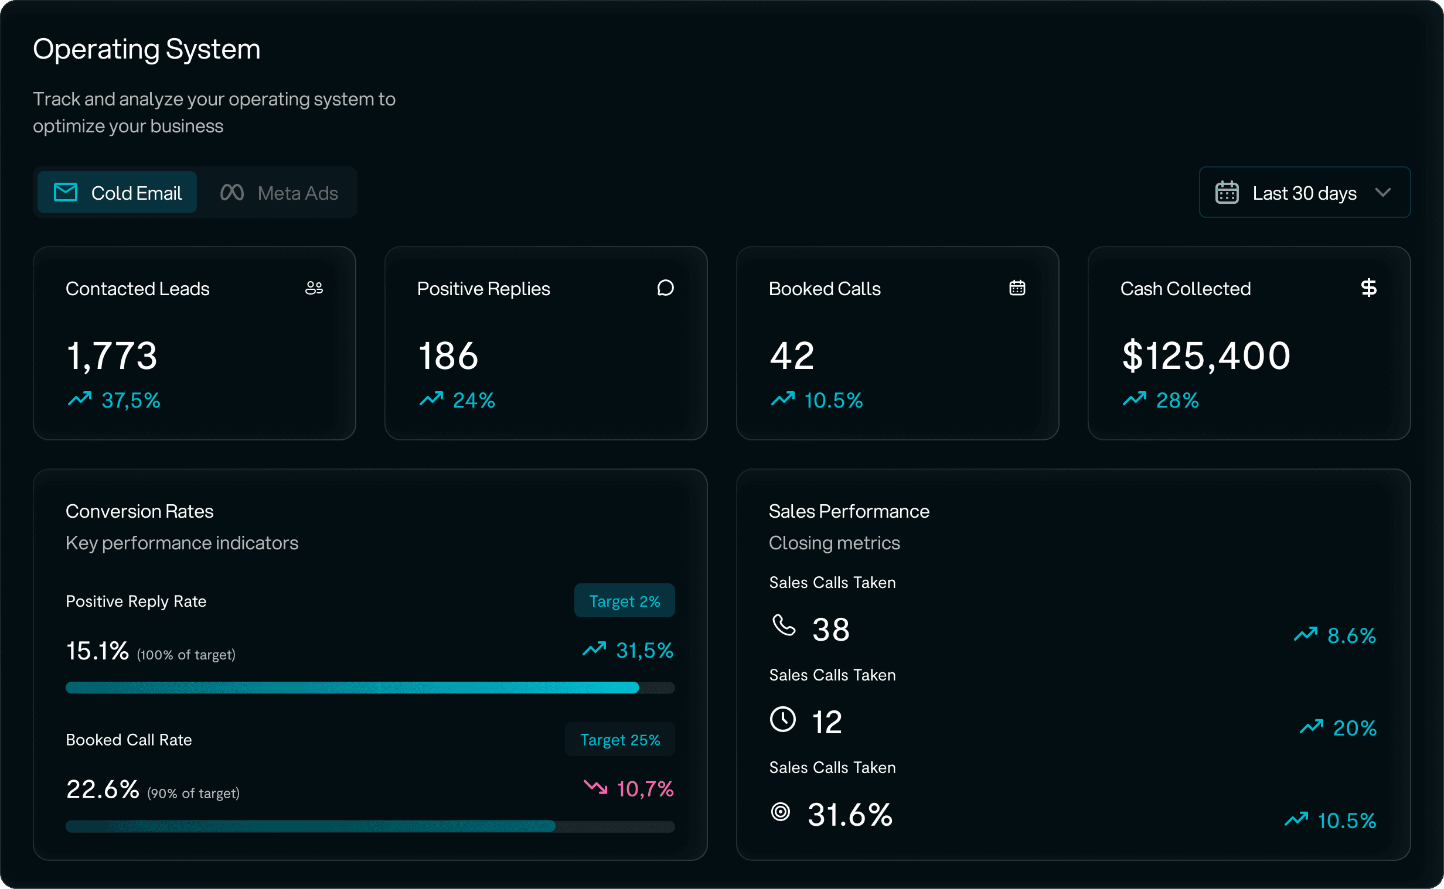Click the clock icon next to 12

click(x=782, y=719)
